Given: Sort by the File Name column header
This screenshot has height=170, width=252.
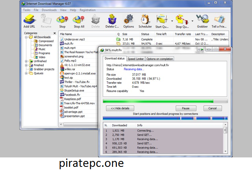Looking at the screenshot, I should pyautogui.click(x=87, y=34).
